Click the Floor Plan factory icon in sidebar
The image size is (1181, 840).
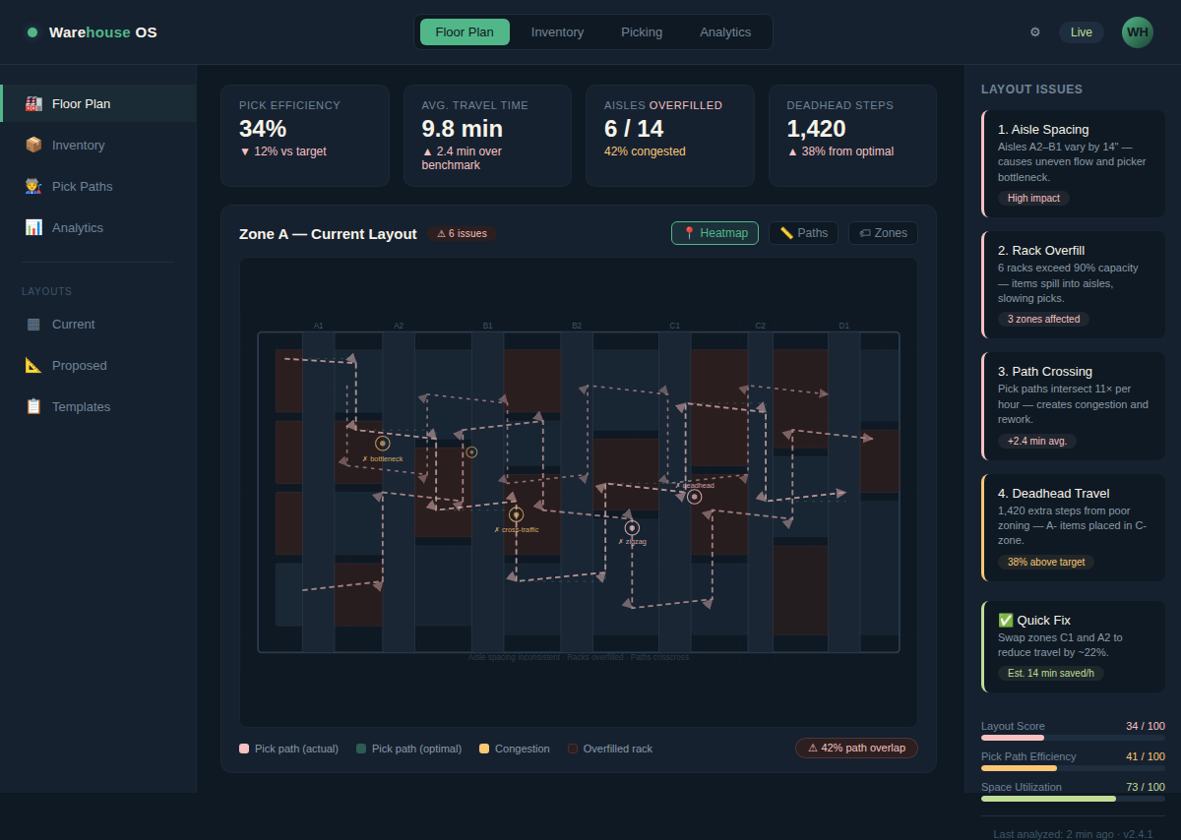click(33, 103)
